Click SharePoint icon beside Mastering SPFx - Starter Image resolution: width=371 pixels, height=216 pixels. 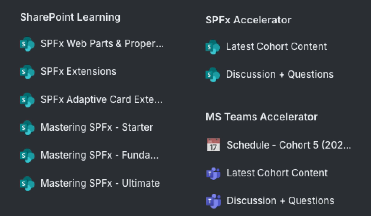click(27, 127)
